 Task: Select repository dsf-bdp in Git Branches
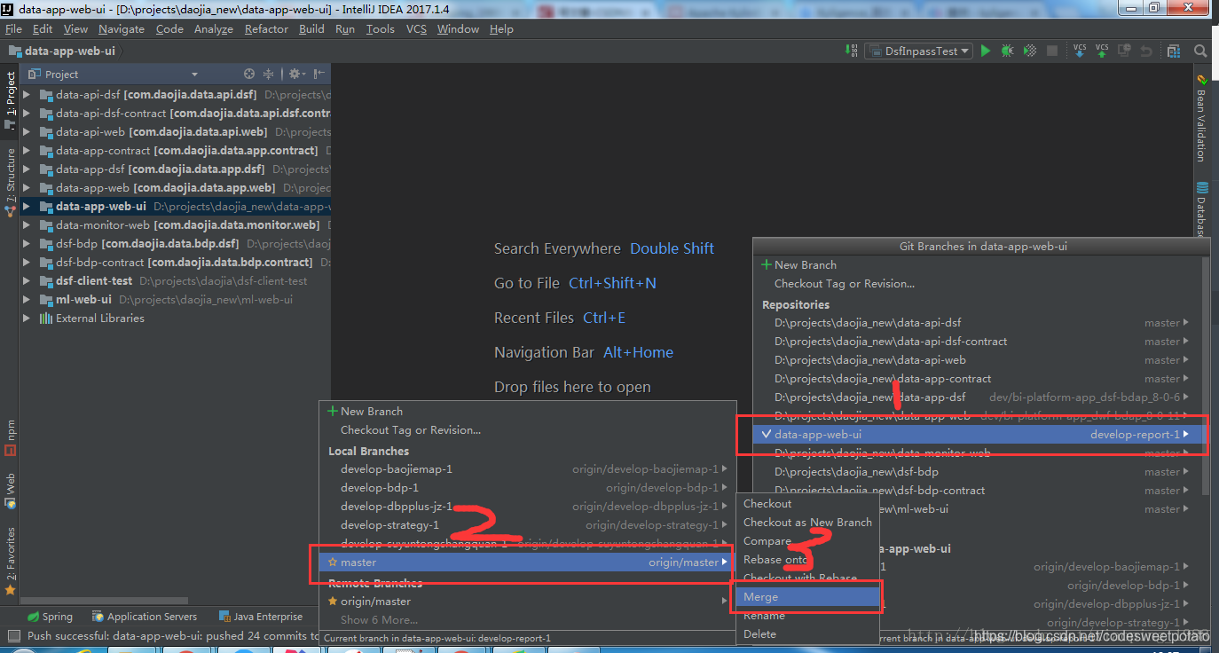(x=976, y=472)
